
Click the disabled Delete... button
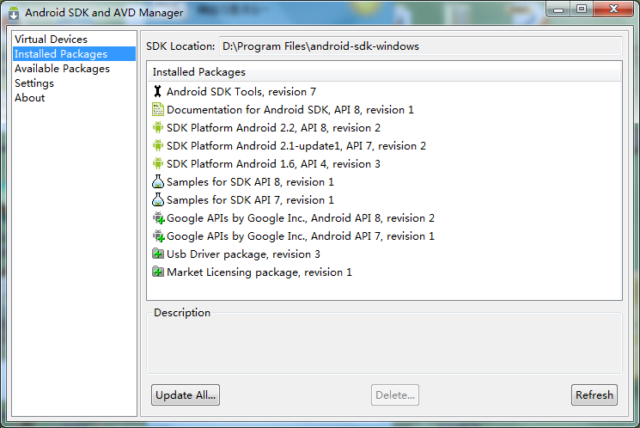[x=395, y=395]
